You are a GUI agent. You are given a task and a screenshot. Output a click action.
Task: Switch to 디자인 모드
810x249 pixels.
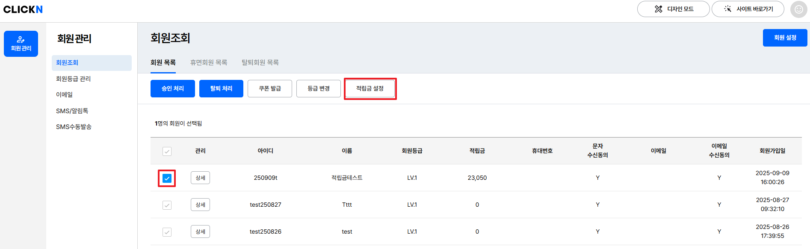tap(673, 9)
